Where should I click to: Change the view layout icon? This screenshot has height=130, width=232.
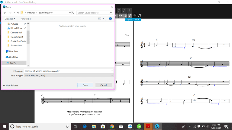click(x=100, y=19)
